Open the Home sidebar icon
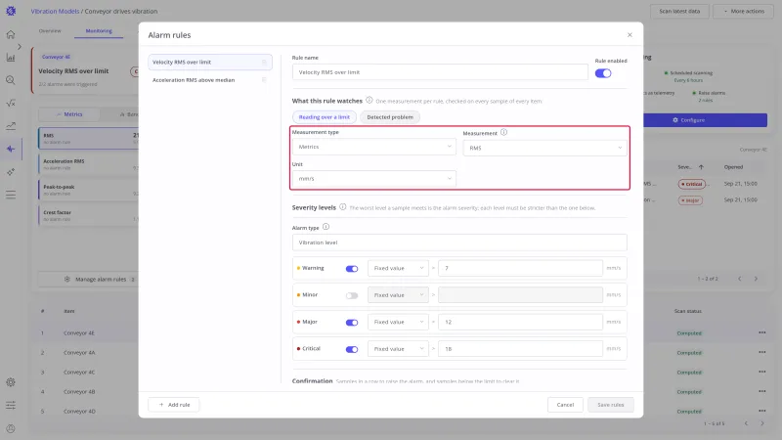The width and height of the screenshot is (782, 440). coord(11,34)
